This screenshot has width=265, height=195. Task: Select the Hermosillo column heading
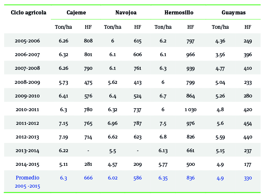pyautogui.click(x=179, y=13)
